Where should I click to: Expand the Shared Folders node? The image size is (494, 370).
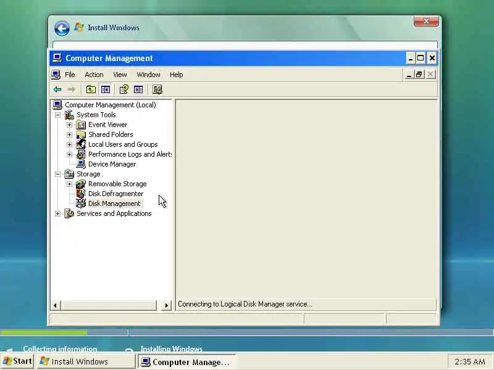point(69,134)
